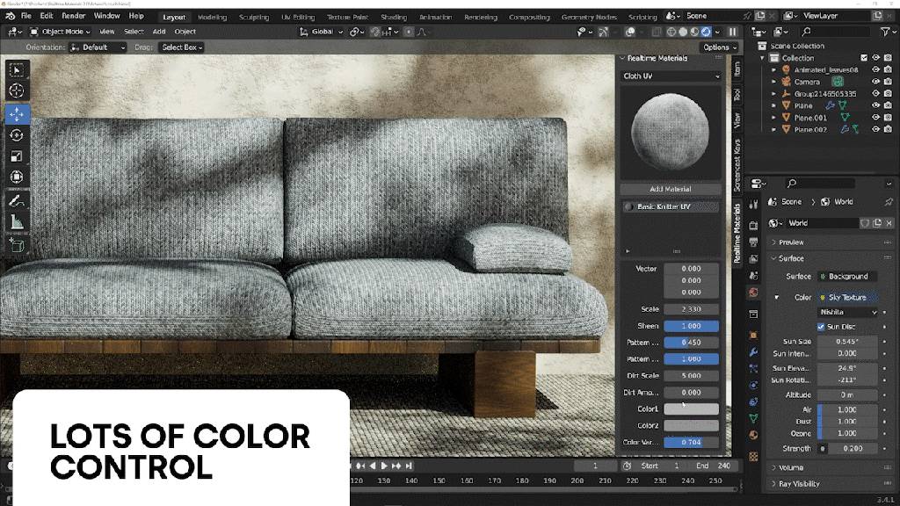900x506 pixels.
Task: Hide Camera object using eye icon
Action: point(875,82)
